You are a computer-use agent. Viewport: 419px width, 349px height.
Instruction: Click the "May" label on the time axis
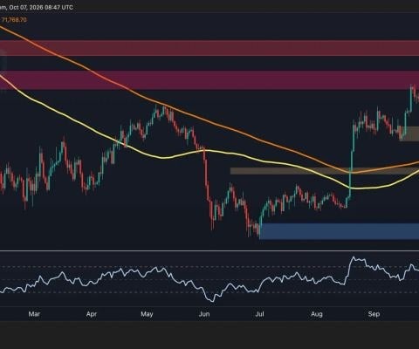point(147,314)
